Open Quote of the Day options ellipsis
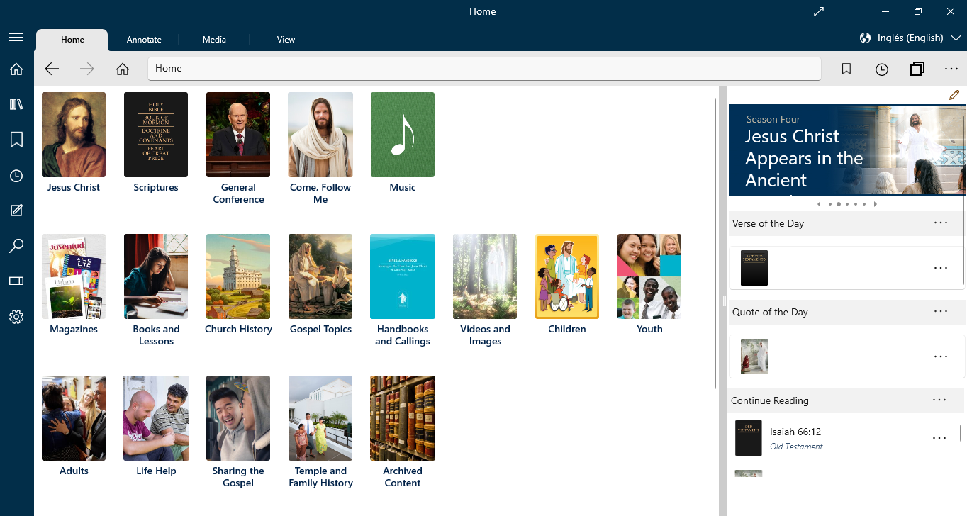Image resolution: width=967 pixels, height=516 pixels. [x=941, y=311]
